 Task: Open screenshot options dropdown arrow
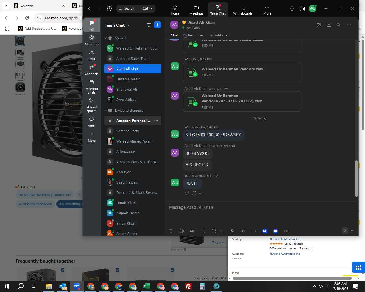point(221,231)
